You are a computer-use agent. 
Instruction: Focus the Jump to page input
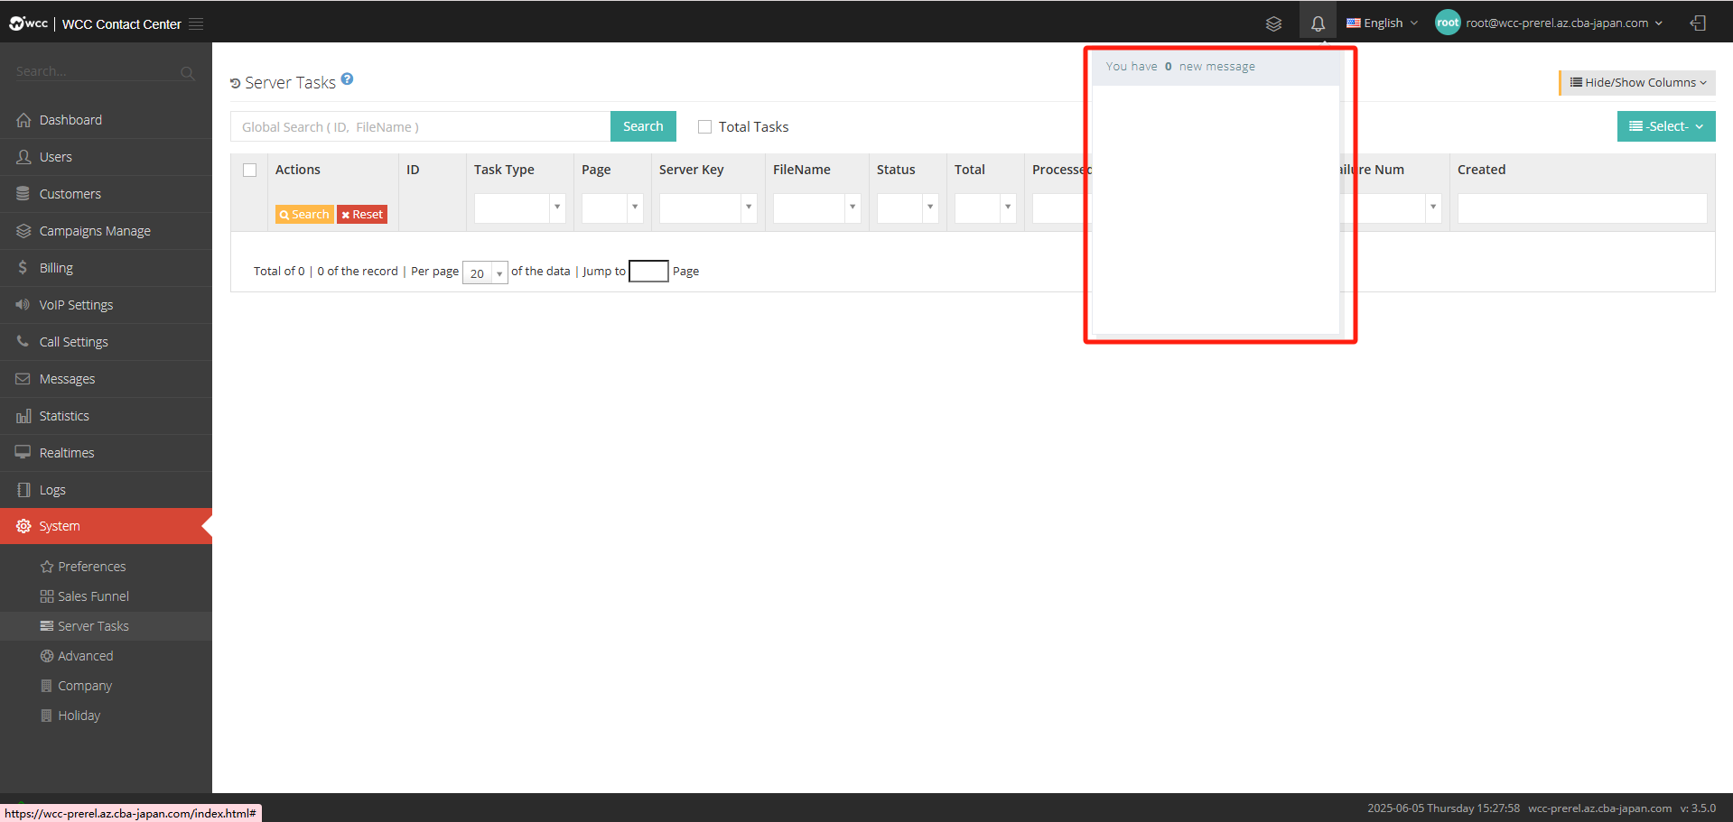[x=648, y=271]
